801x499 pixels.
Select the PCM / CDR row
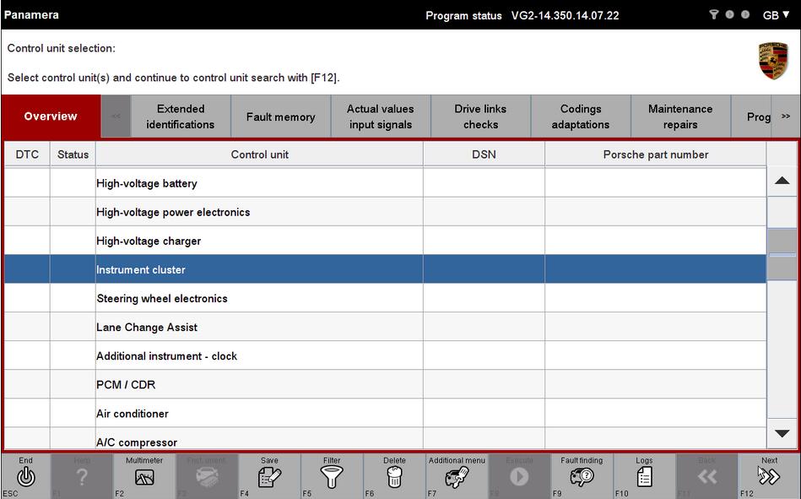click(385, 384)
